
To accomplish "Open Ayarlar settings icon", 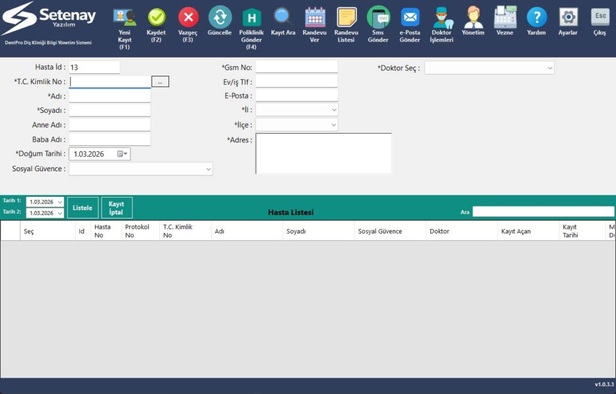I will tap(568, 17).
